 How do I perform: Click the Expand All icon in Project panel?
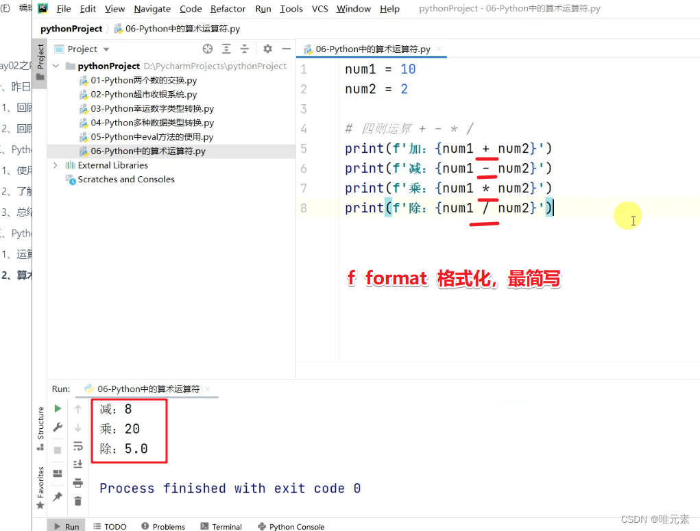click(226, 49)
